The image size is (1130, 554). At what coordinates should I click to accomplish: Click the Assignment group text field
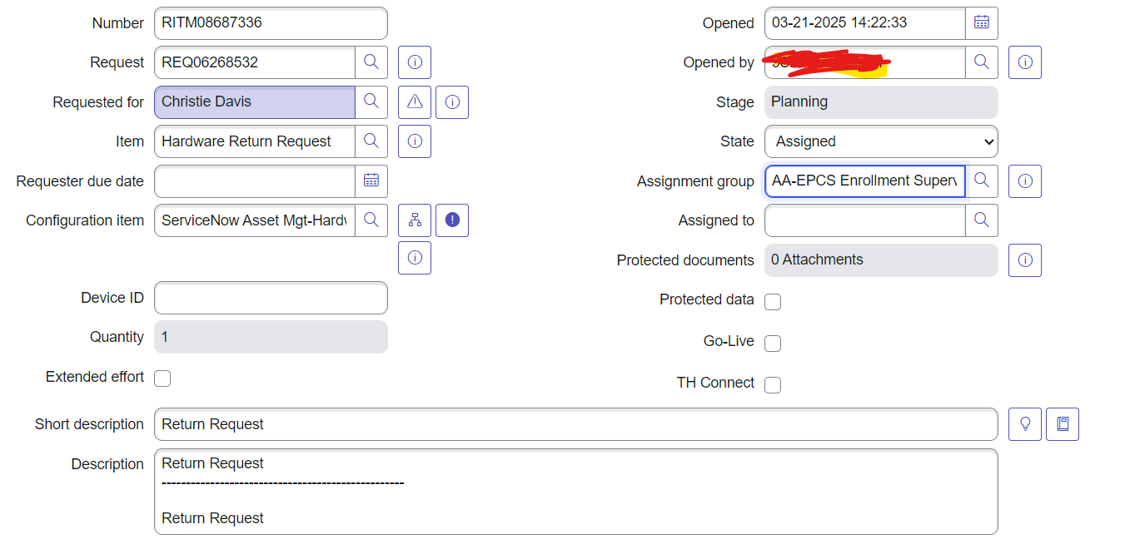(865, 181)
